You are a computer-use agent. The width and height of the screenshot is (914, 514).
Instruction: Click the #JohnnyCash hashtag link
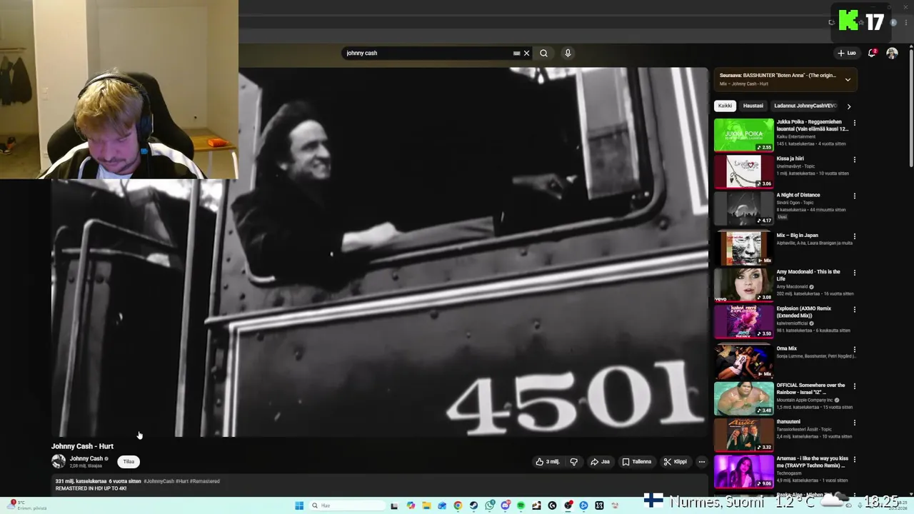coord(159,481)
